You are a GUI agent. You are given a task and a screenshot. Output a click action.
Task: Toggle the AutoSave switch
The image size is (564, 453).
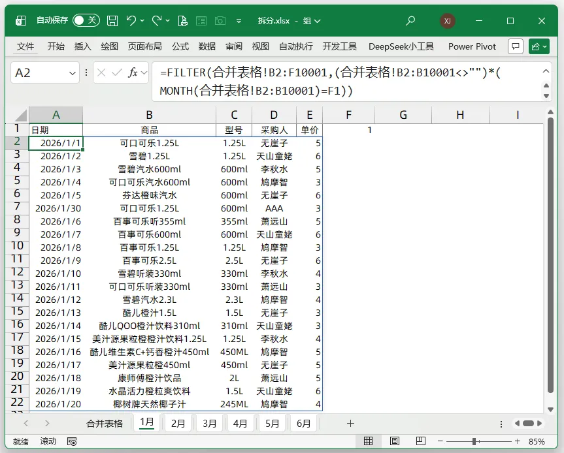(x=86, y=20)
